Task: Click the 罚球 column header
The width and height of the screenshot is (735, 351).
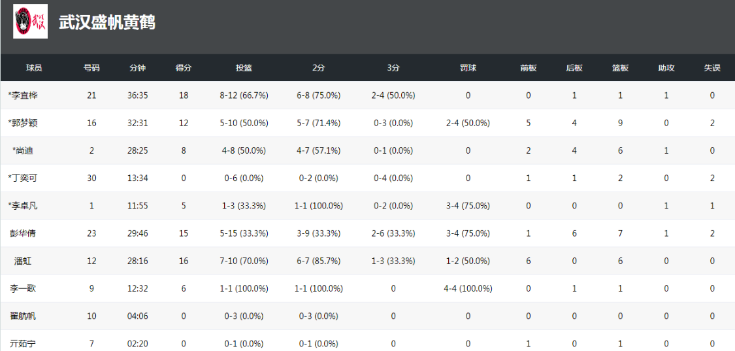Action: (x=468, y=68)
